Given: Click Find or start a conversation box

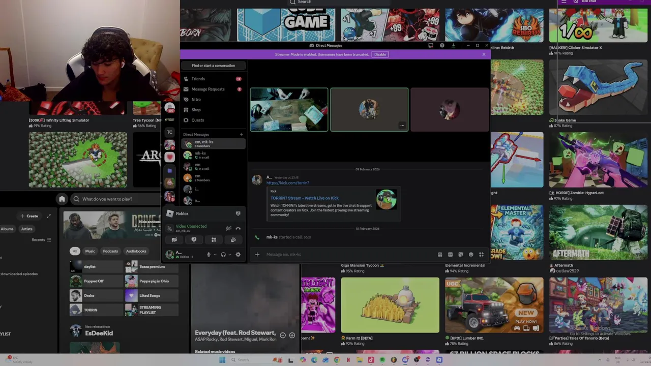Looking at the screenshot, I should pyautogui.click(x=213, y=66).
